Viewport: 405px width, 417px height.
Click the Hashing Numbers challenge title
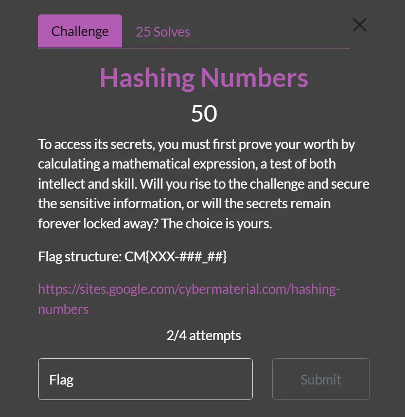click(x=204, y=78)
